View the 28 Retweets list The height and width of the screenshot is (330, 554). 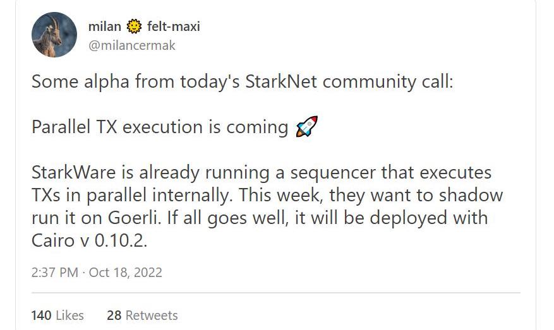pyautogui.click(x=142, y=315)
